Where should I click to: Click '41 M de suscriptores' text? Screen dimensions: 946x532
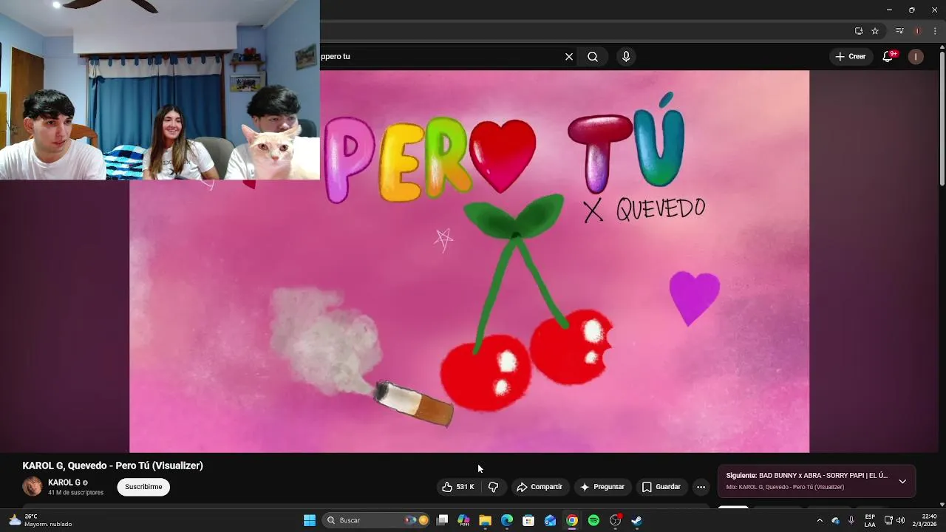[x=75, y=493]
